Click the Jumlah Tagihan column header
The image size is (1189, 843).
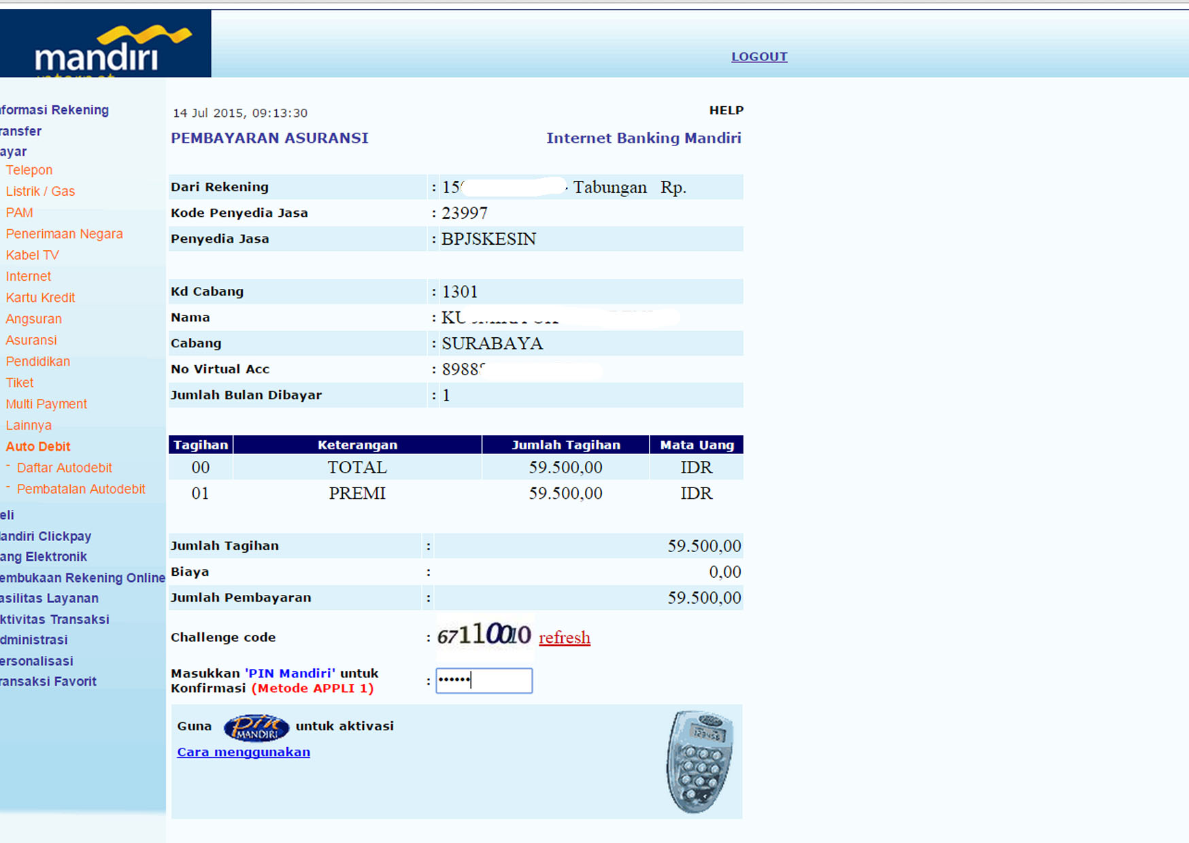[x=566, y=445]
